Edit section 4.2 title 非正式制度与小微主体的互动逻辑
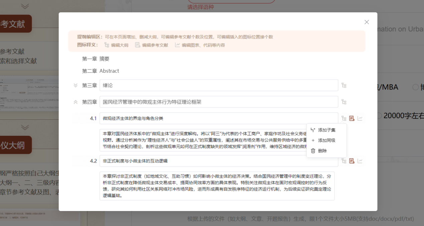 (219, 161)
